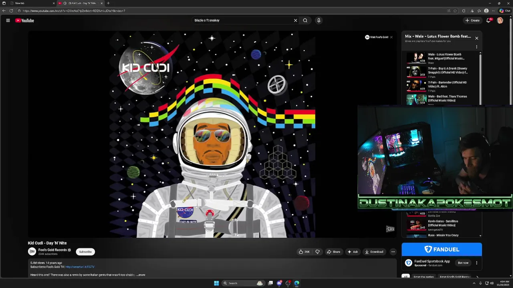Show more chips with right arrow

pyautogui.click(x=477, y=276)
